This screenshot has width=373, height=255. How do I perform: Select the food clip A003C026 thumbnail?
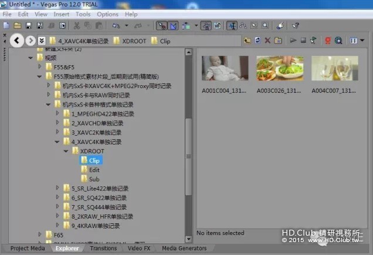click(280, 68)
